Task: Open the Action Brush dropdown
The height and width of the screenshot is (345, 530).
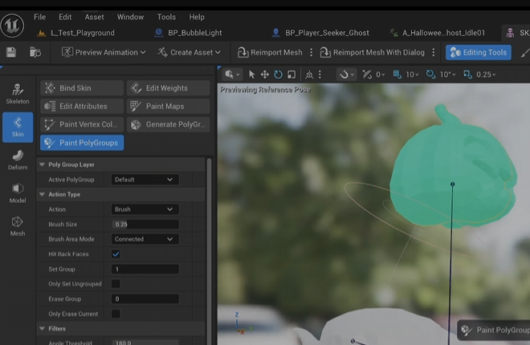Action: tap(145, 209)
